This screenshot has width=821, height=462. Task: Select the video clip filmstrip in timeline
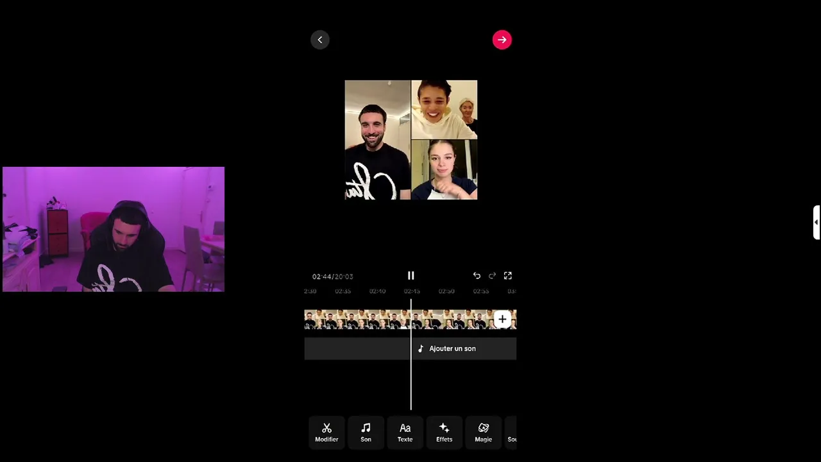coord(410,320)
